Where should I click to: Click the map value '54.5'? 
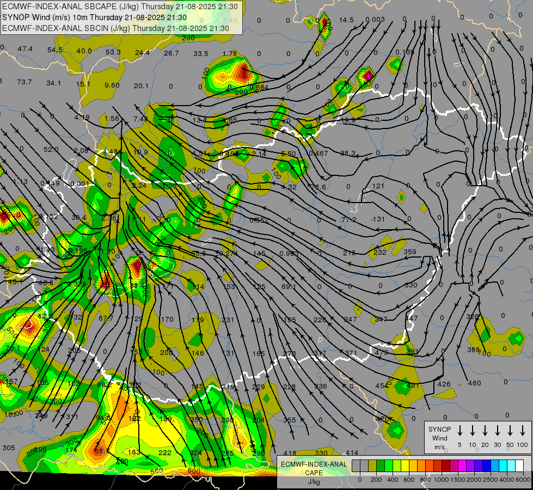click(x=55, y=50)
